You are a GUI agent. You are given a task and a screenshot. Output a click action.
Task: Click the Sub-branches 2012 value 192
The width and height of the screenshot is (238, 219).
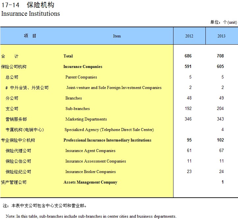[x=188, y=109]
